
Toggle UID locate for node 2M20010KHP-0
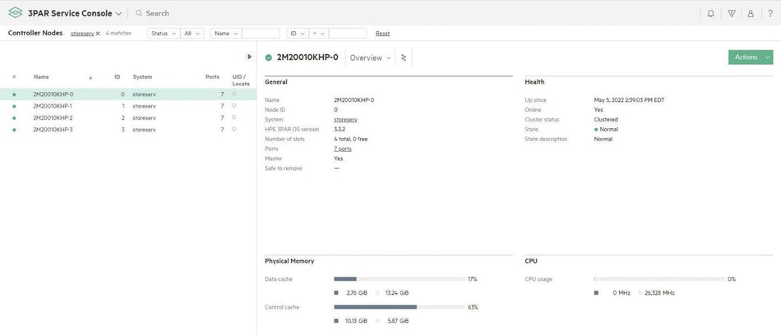tap(233, 94)
